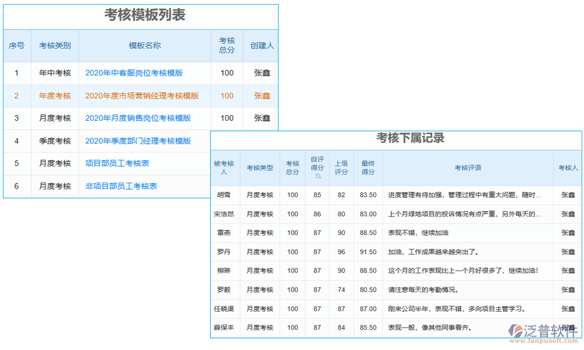Click the 模板名称 column header

tap(144, 45)
